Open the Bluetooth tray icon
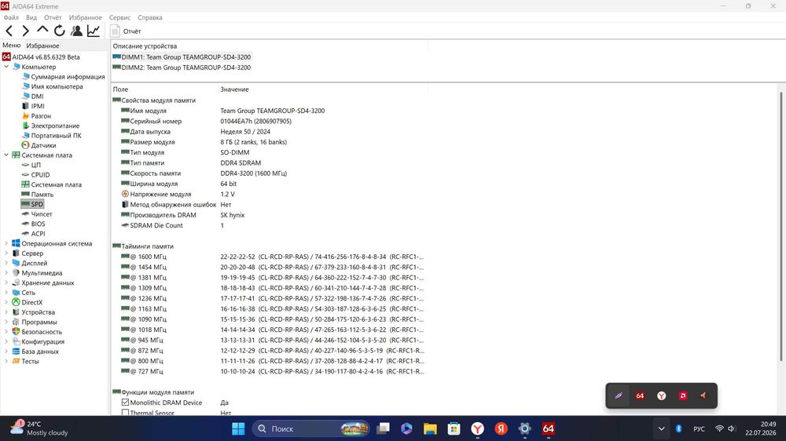 (x=679, y=428)
